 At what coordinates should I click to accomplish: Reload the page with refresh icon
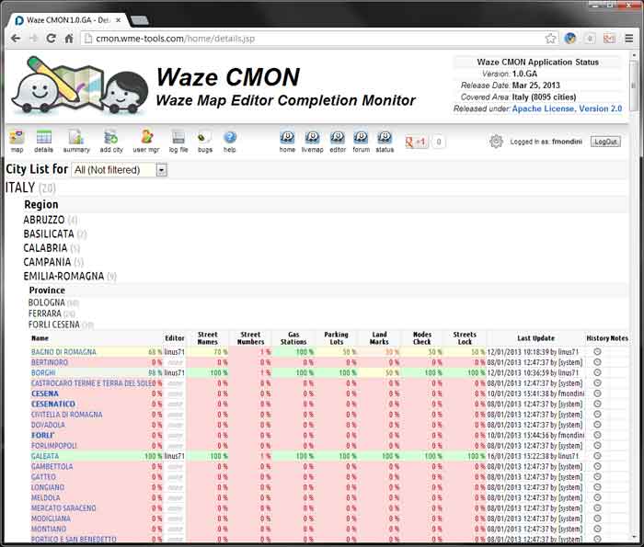click(x=51, y=39)
